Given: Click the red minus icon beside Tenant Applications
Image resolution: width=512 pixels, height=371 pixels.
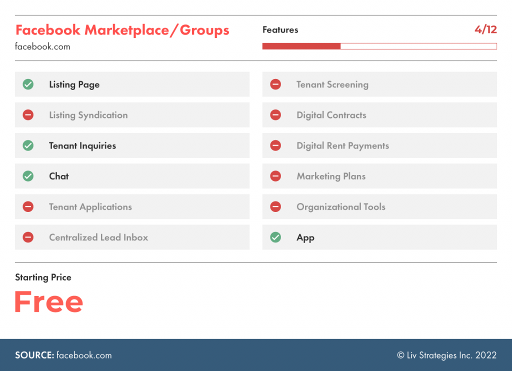Looking at the screenshot, I should click(28, 206).
